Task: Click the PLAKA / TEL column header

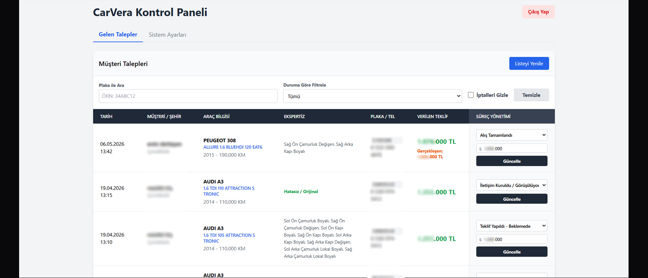Action: click(x=383, y=116)
